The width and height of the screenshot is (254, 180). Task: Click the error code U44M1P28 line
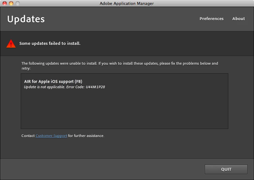64,87
